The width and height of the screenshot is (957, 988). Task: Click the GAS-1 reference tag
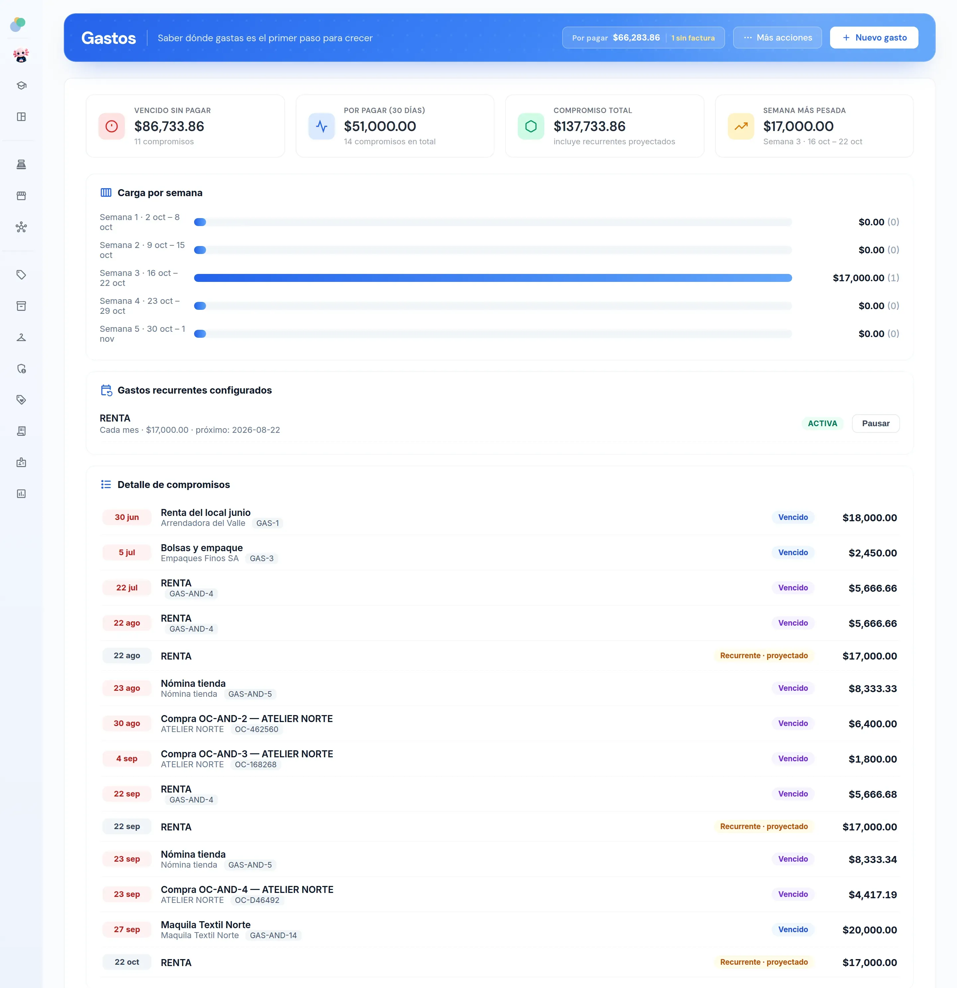pos(267,523)
